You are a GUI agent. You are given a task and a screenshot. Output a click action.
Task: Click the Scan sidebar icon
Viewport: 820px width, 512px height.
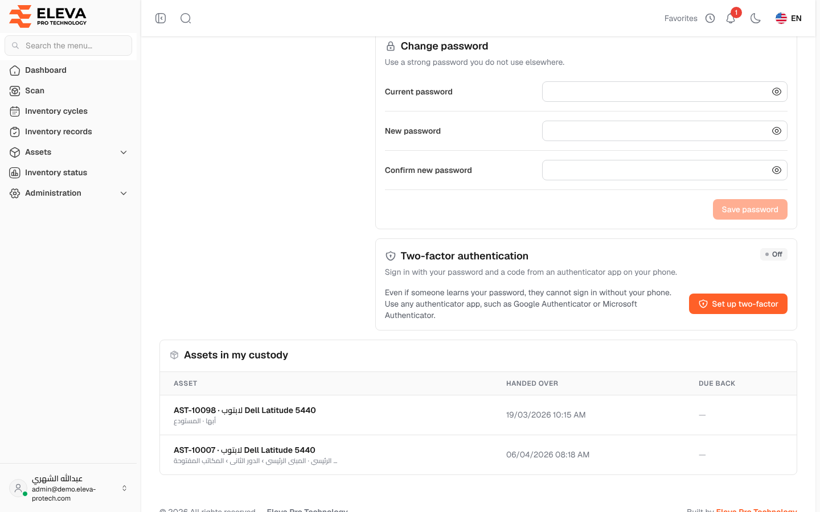[x=15, y=91]
